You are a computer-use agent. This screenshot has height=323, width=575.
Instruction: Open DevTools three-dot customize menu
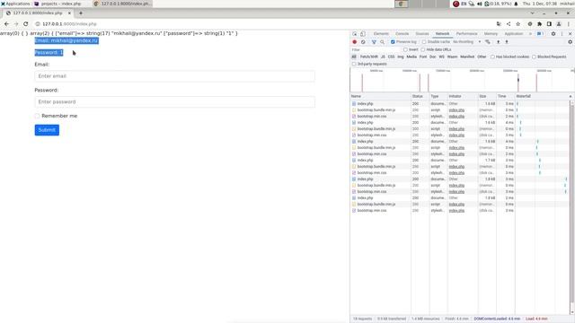(562, 34)
